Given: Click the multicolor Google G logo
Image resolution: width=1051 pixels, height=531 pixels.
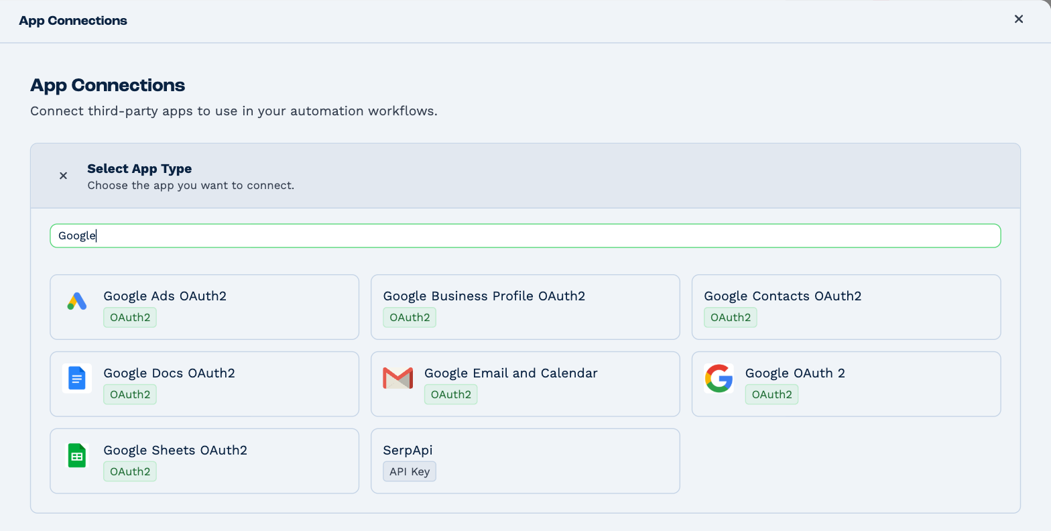Looking at the screenshot, I should click(719, 378).
